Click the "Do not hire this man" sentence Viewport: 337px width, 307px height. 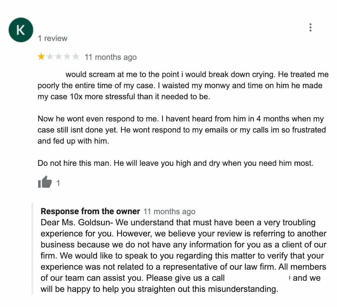click(175, 163)
